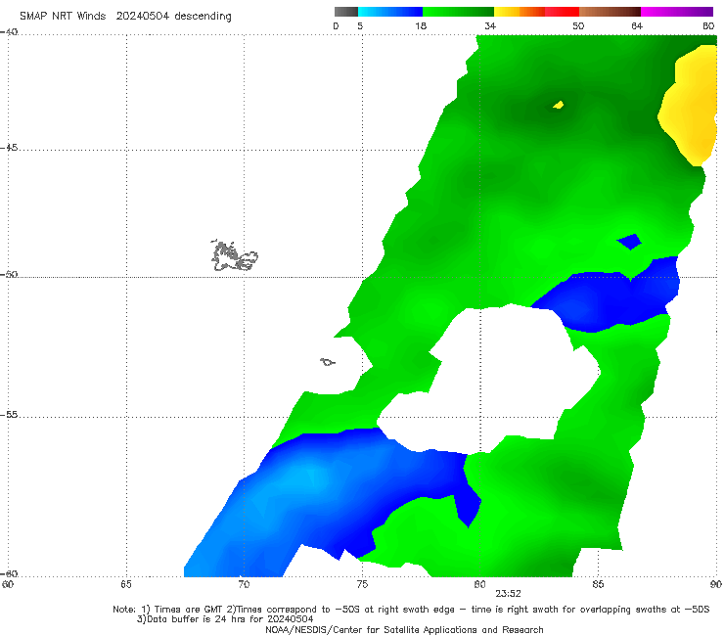Click the colorbar label "50"
The image size is (724, 636).
pyautogui.click(x=578, y=25)
